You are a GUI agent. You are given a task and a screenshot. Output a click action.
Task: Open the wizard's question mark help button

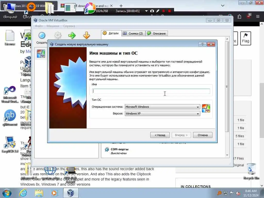pyautogui.click(x=203, y=44)
